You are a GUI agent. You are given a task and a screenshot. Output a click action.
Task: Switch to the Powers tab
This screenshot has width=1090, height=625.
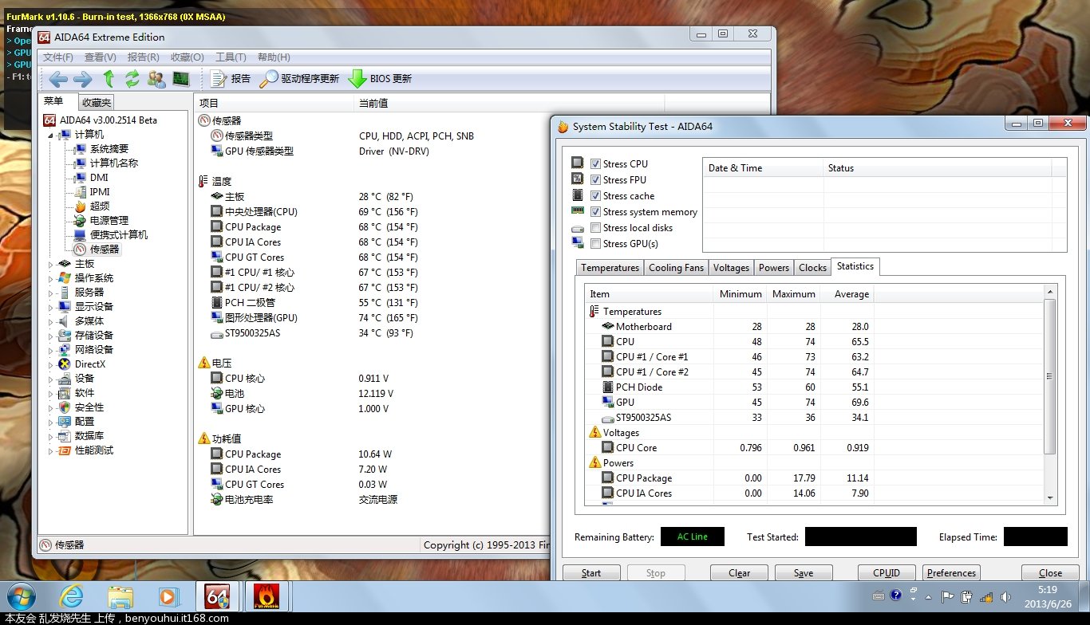(x=773, y=268)
